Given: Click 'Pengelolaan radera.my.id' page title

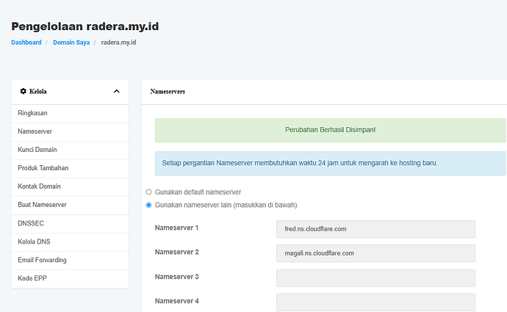Looking at the screenshot, I should point(85,26).
